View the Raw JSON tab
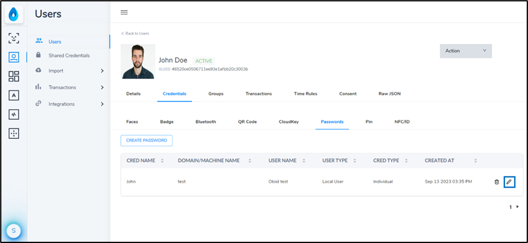 tap(390, 93)
